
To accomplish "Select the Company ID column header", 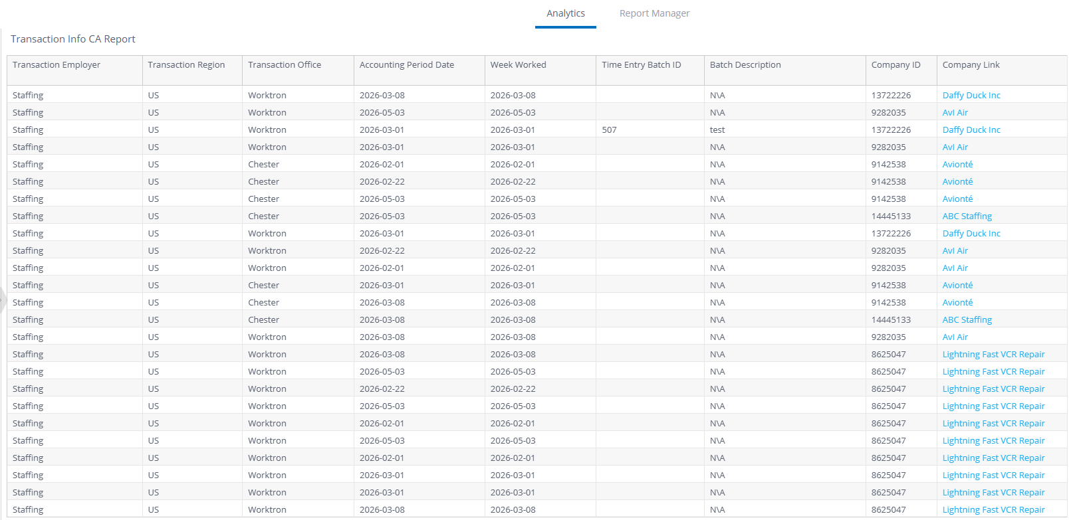I will click(x=901, y=70).
